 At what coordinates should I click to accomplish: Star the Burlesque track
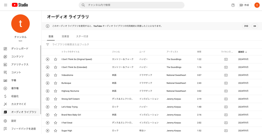pos(56,83)
